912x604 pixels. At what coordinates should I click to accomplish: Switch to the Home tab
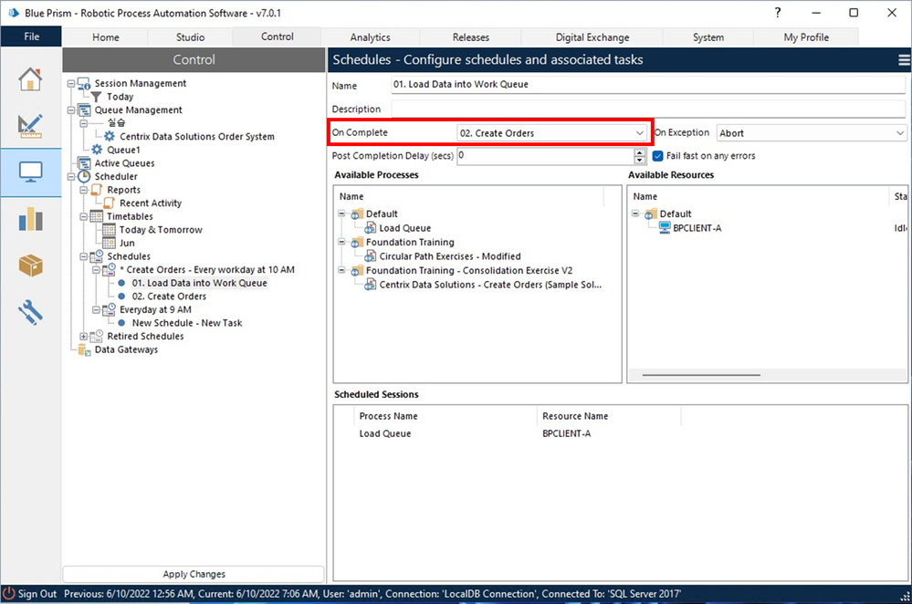pyautogui.click(x=105, y=37)
